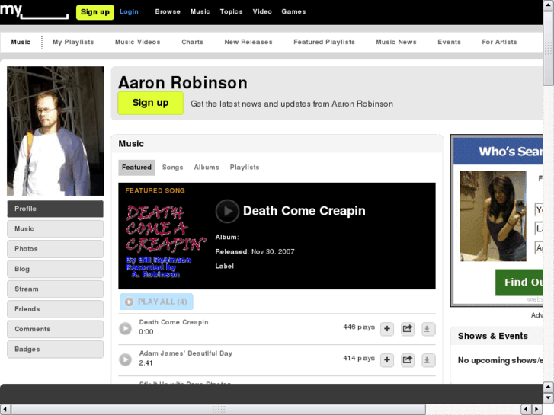Open the my logo home link
The width and height of the screenshot is (554, 415).
[34, 11]
